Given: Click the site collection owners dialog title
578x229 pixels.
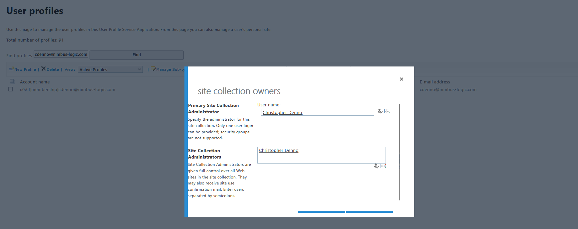Looking at the screenshot, I should [239, 91].
